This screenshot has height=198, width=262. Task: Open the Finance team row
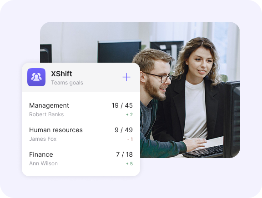(x=81, y=159)
